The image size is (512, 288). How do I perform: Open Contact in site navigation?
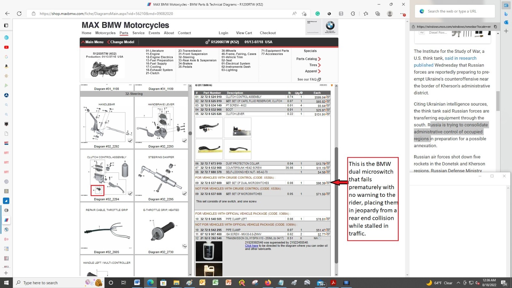click(x=184, y=33)
